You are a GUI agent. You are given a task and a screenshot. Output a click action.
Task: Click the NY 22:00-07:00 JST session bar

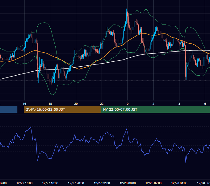pos(155,109)
